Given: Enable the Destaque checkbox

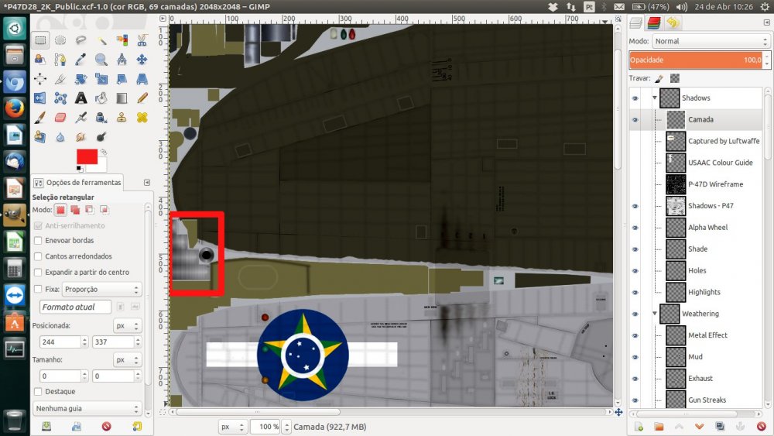Looking at the screenshot, I should coord(38,392).
